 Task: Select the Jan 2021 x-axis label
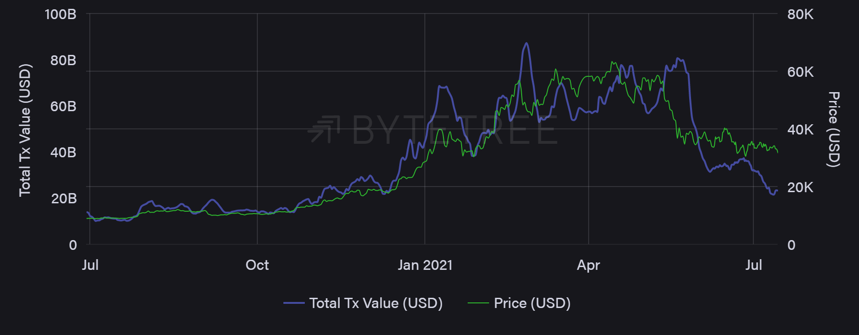pyautogui.click(x=425, y=265)
